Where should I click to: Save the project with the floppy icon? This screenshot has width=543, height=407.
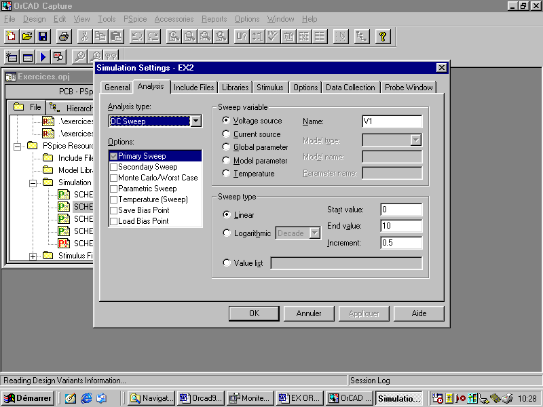(x=43, y=37)
